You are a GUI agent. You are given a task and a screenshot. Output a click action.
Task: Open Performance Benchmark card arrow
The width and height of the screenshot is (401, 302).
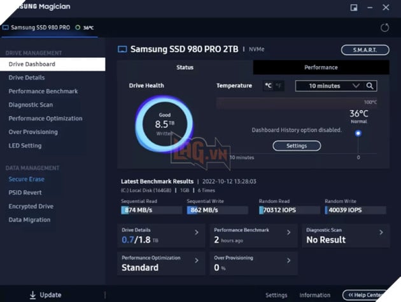pos(289,232)
